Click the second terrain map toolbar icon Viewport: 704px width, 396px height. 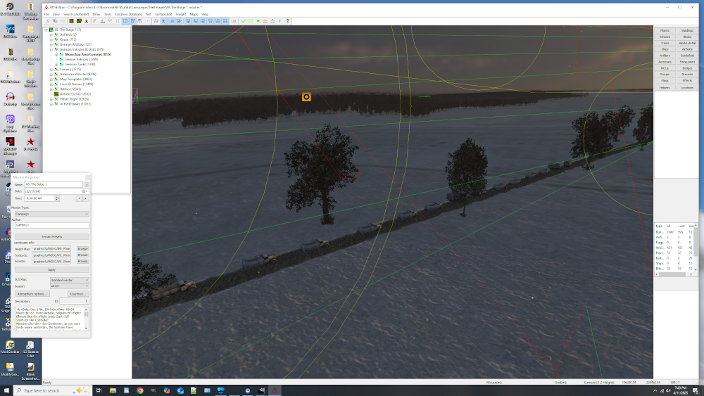[x=79, y=21]
